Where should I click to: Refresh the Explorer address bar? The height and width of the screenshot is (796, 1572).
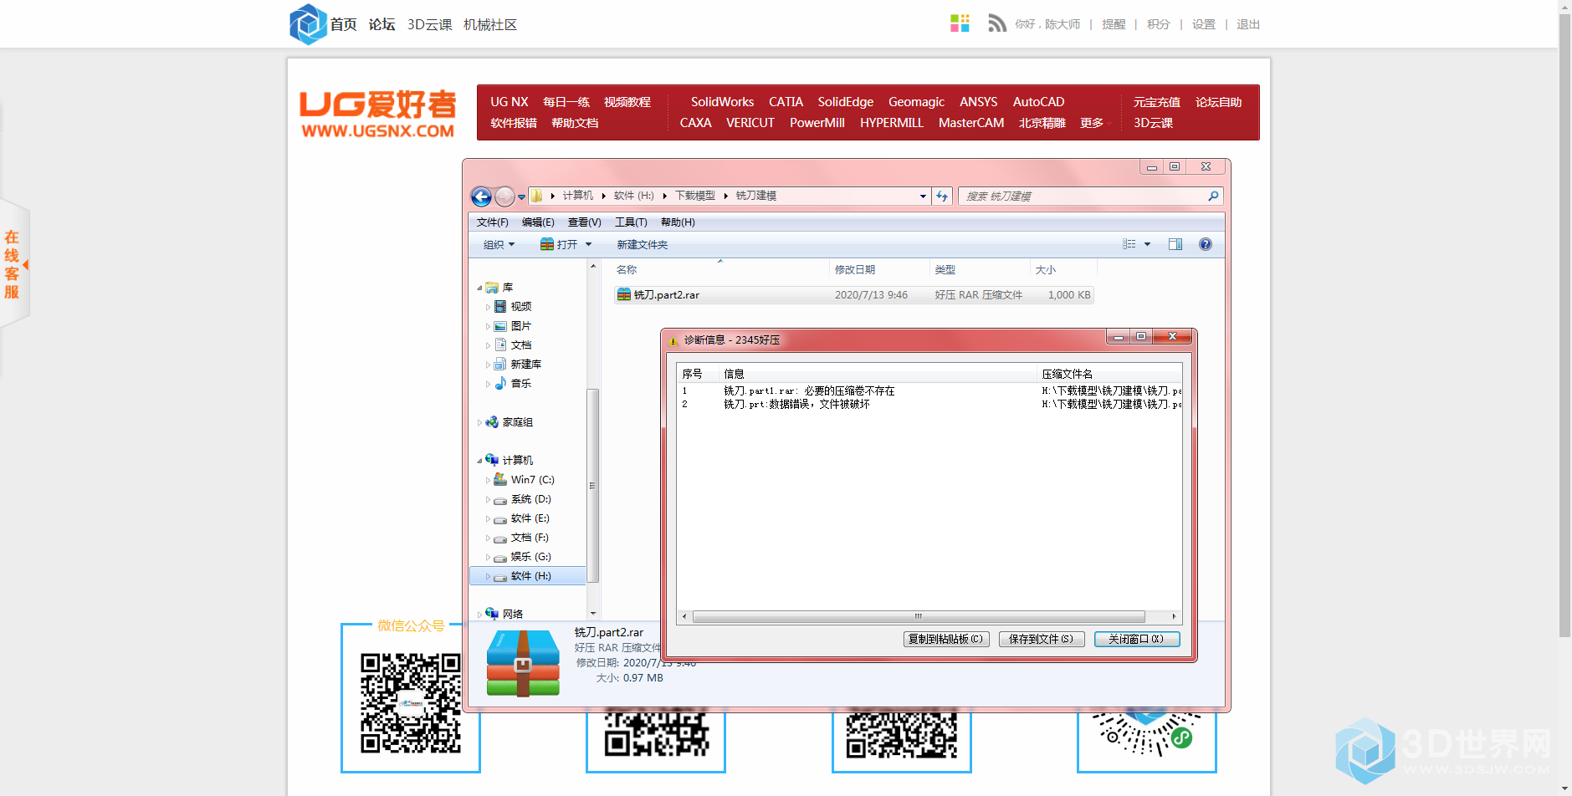942,196
